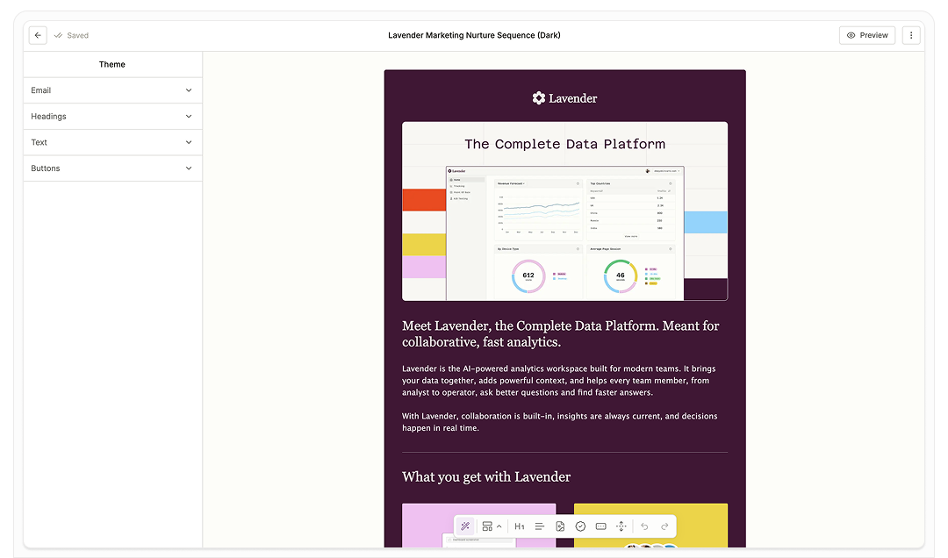Select the magic wand theme tool

pyautogui.click(x=465, y=526)
